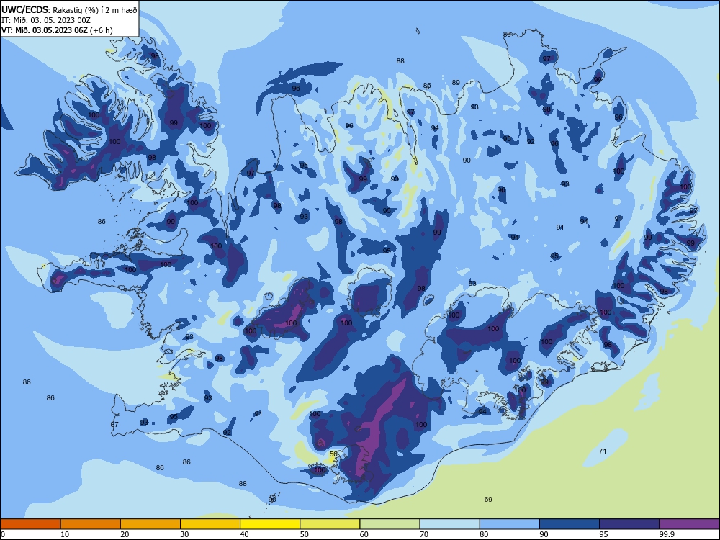Click the legend tick label 50
720x540 pixels.
tap(305, 534)
